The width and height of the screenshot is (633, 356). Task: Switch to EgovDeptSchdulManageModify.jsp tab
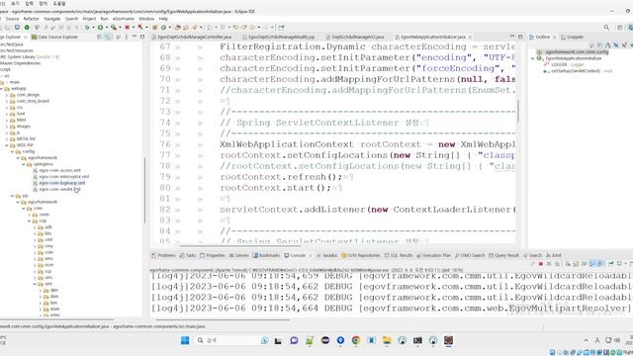(281, 37)
